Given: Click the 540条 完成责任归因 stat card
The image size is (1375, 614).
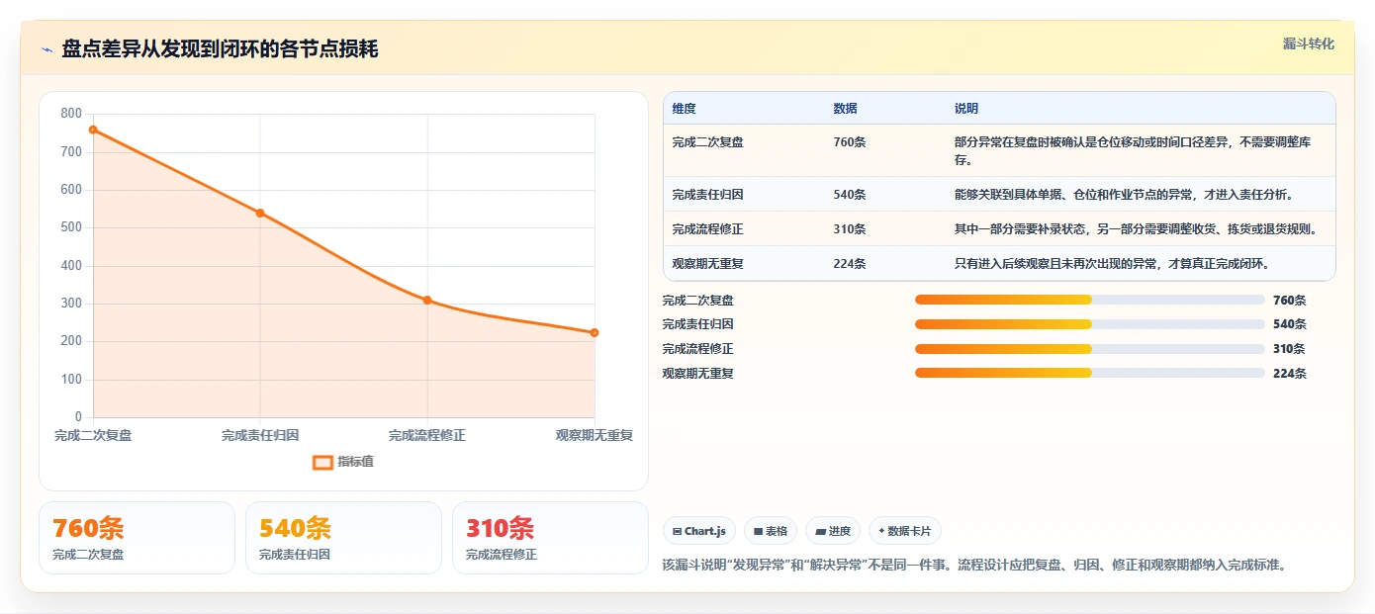Looking at the screenshot, I should [x=343, y=538].
